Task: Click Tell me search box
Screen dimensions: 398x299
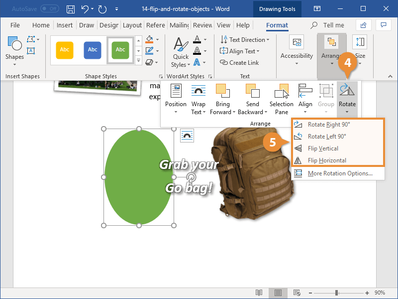Action: coord(327,25)
